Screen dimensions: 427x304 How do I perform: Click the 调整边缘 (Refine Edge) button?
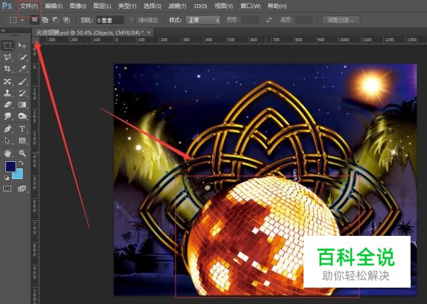(x=341, y=20)
